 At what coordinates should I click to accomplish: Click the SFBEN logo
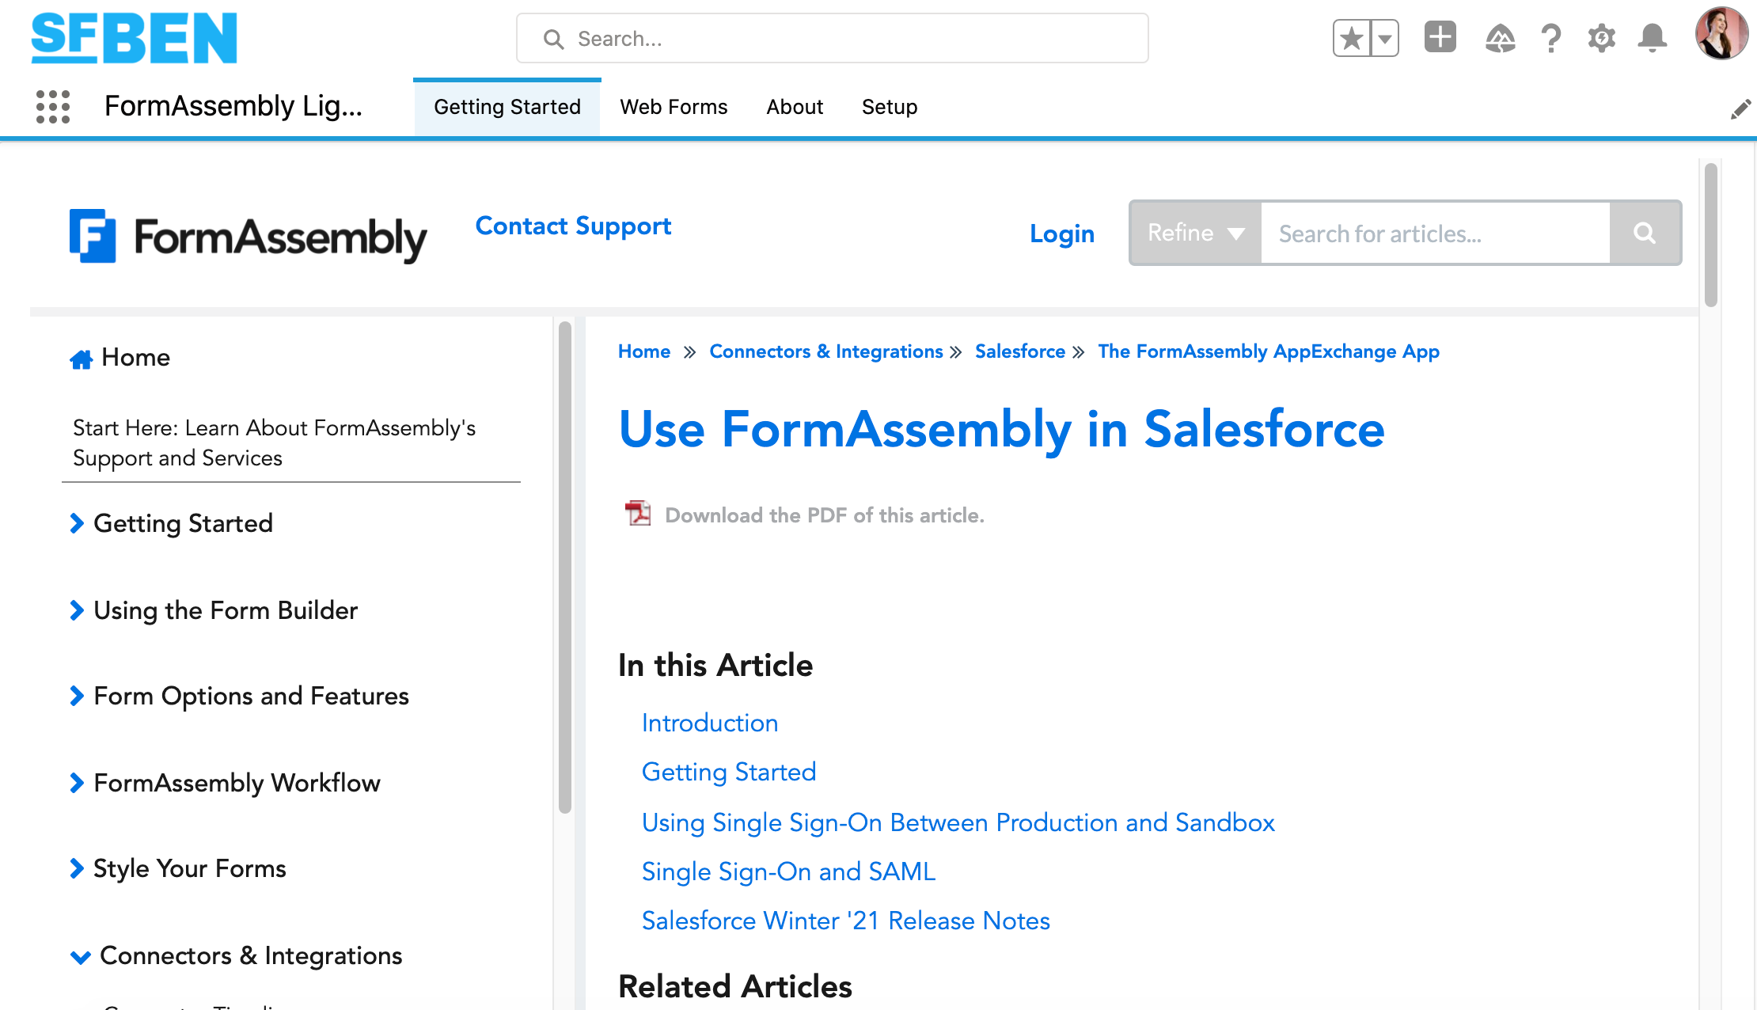coord(134,38)
